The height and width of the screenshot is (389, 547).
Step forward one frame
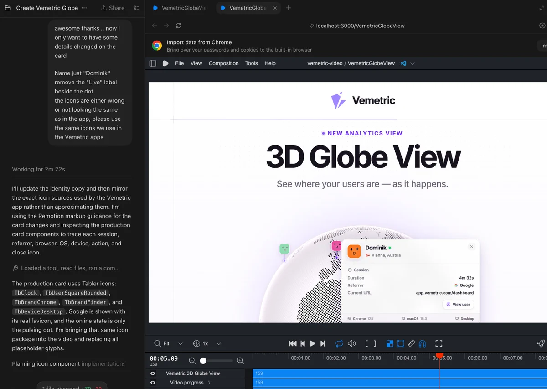pyautogui.click(x=323, y=343)
